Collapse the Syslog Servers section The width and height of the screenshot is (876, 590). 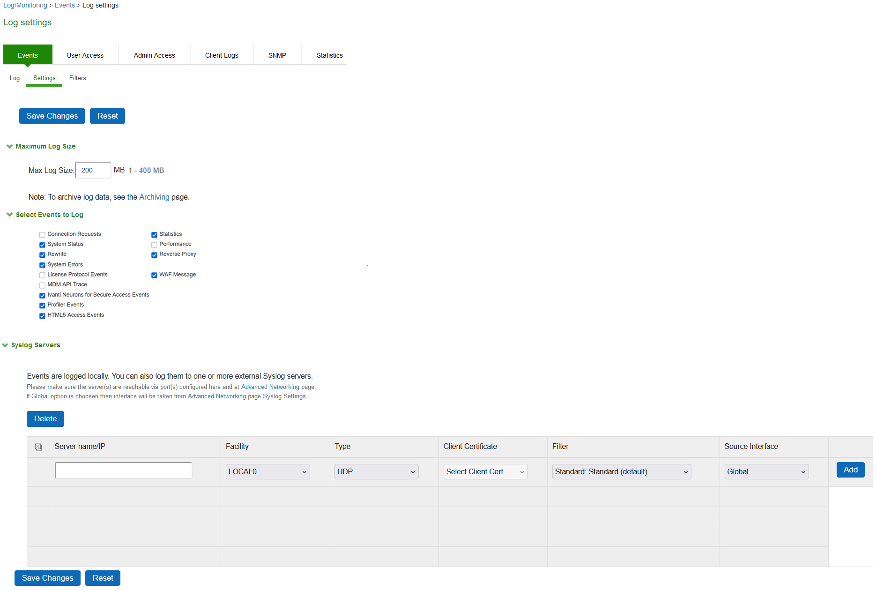pyautogui.click(x=5, y=345)
